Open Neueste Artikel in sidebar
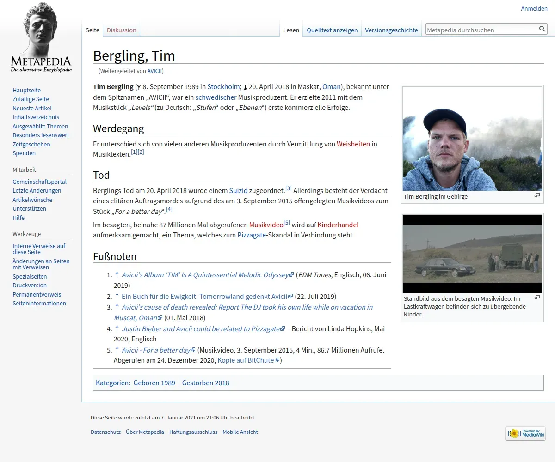This screenshot has height=462, width=555. point(32,108)
